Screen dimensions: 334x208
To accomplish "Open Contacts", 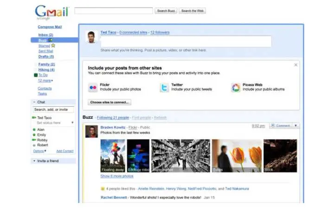I will coord(45,88).
